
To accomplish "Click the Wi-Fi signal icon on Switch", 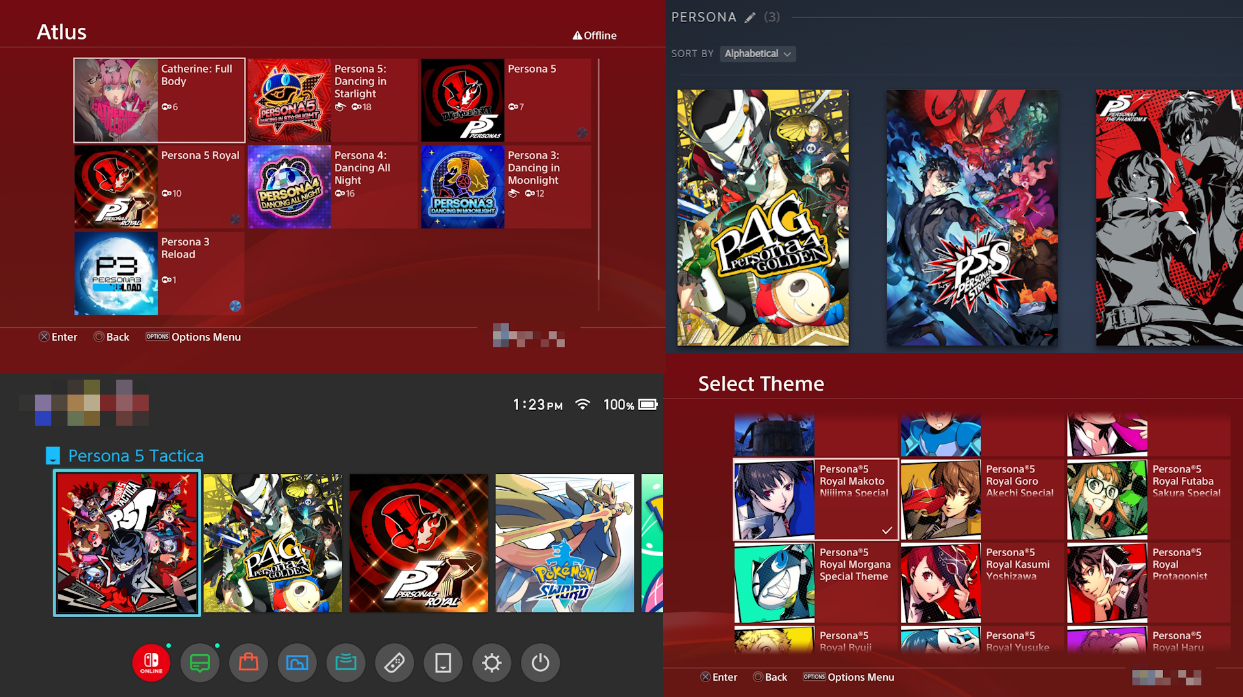I will [x=583, y=404].
